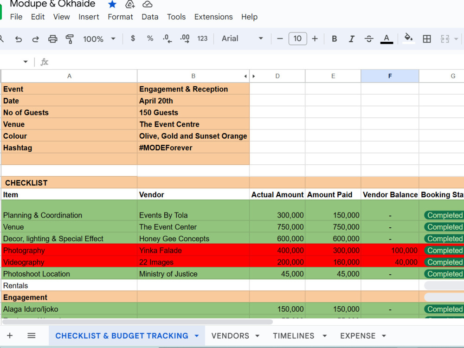The image size is (464, 348).
Task: Open the Help menu
Action: pos(250,17)
